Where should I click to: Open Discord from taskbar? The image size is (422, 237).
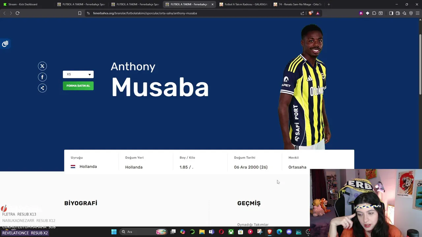pos(289,232)
